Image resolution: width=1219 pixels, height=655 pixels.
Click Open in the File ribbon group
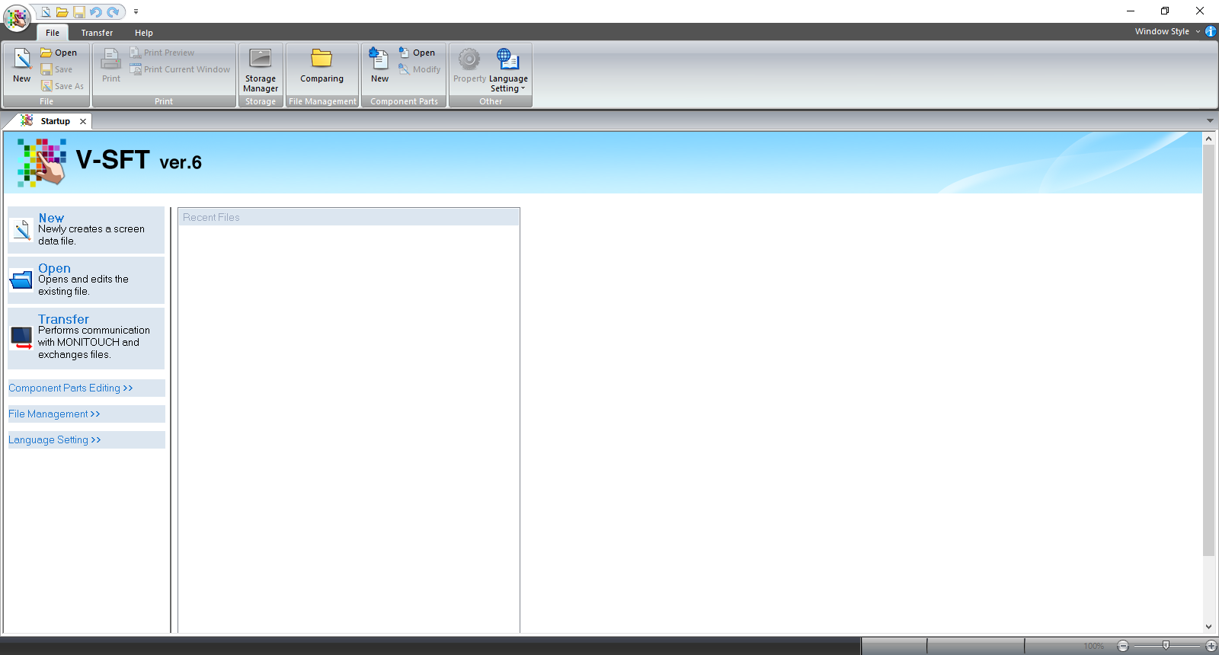pos(59,53)
